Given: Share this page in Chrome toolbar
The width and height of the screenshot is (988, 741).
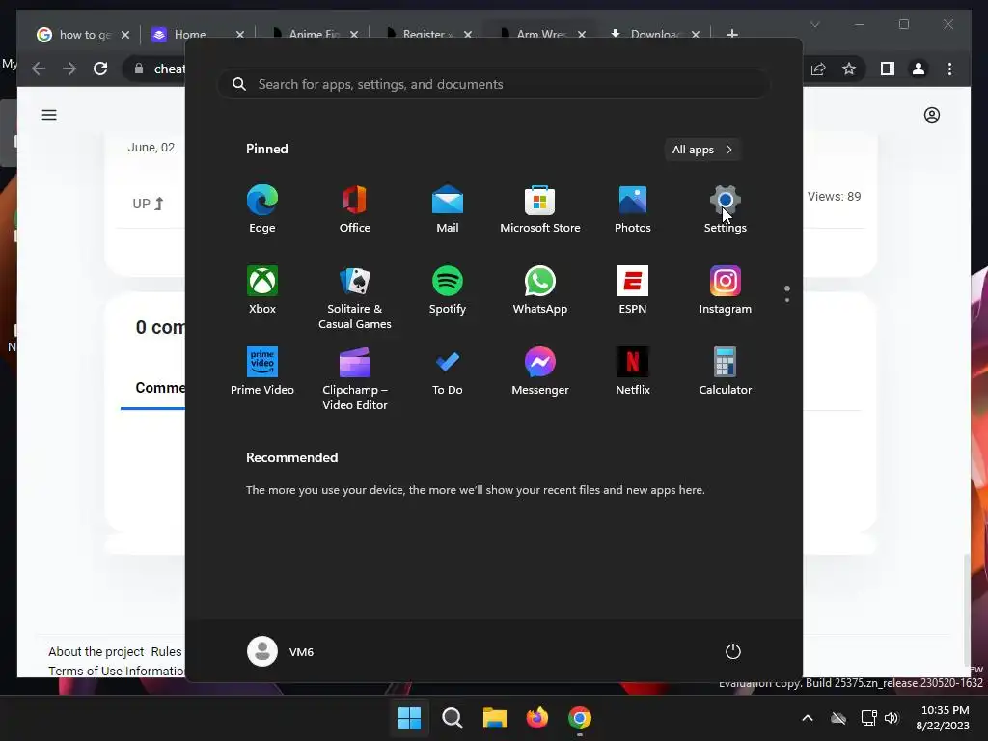Looking at the screenshot, I should click(x=818, y=69).
